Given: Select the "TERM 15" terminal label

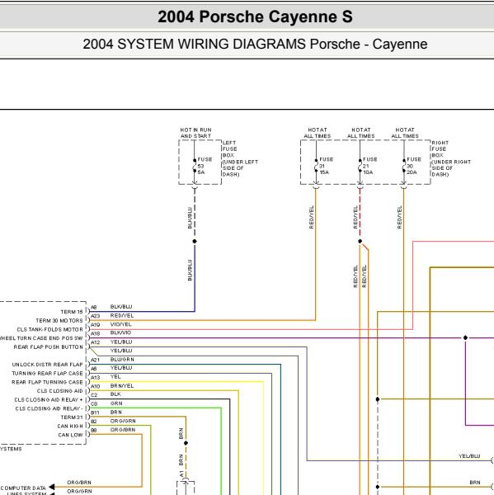Looking at the screenshot, I should pos(72,312).
